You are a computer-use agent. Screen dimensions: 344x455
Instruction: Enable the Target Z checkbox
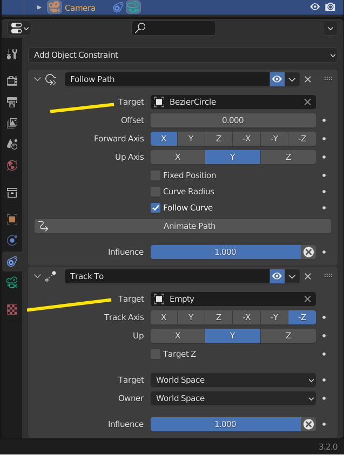pyautogui.click(x=156, y=354)
